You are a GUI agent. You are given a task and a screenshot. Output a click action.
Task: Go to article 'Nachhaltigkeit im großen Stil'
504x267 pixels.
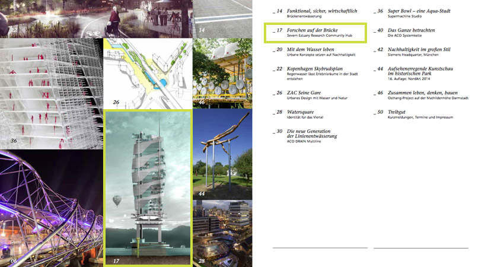click(419, 49)
